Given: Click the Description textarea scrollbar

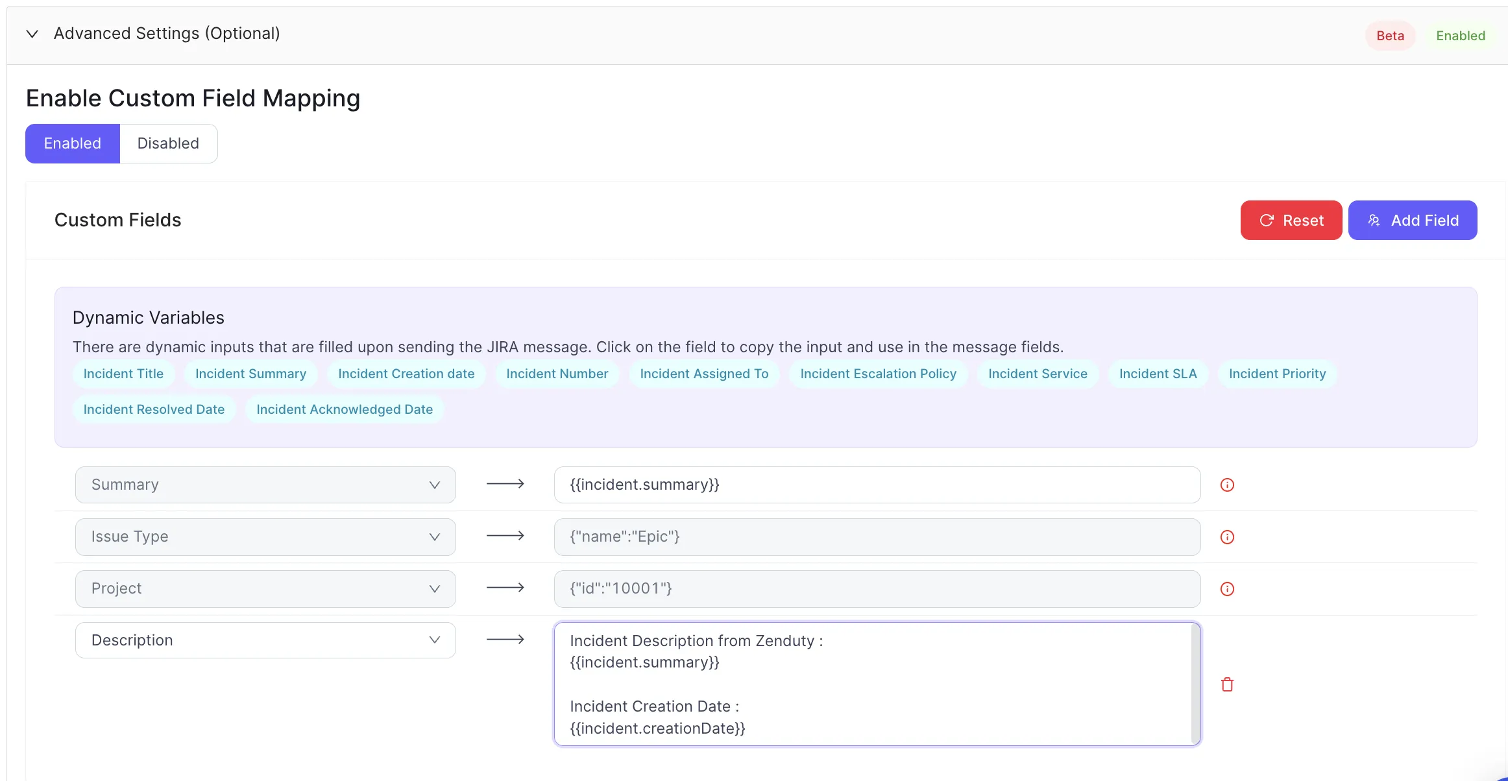Looking at the screenshot, I should point(1195,684).
